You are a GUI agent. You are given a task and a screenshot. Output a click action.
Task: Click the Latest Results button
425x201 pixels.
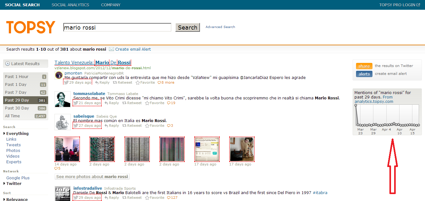25,64
